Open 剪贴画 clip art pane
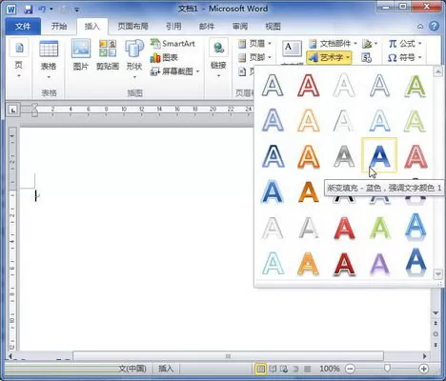The width and height of the screenshot is (446, 381). [x=108, y=54]
